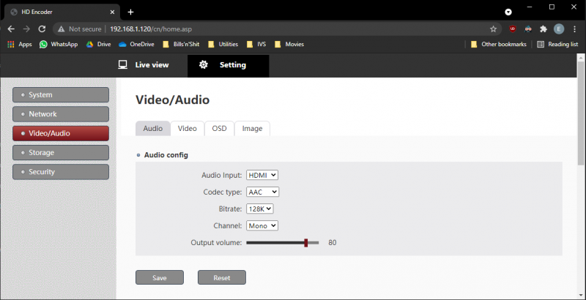Switch to the Video tab
Viewport: 586px width, 300px height.
pos(188,128)
